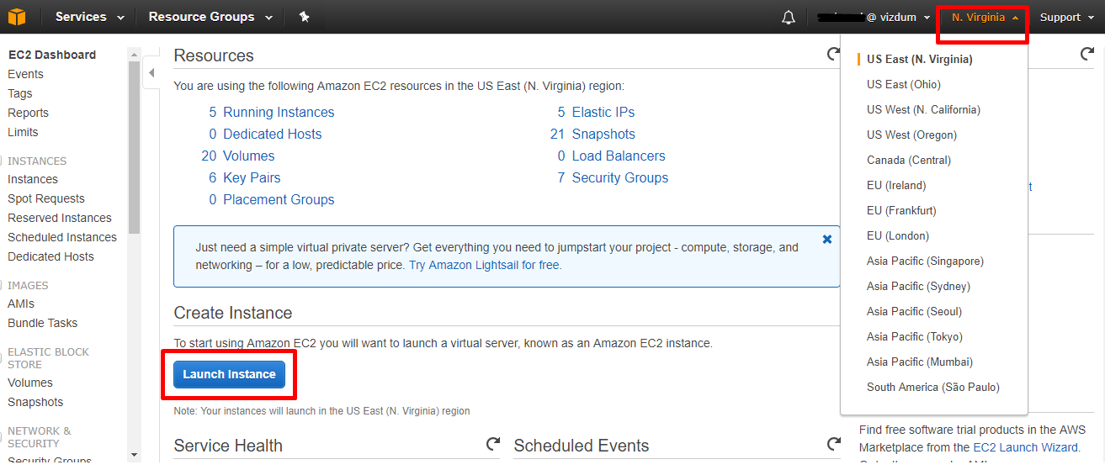Go to Spot Requests in sidebar
This screenshot has height=470, width=1105.
click(x=46, y=198)
